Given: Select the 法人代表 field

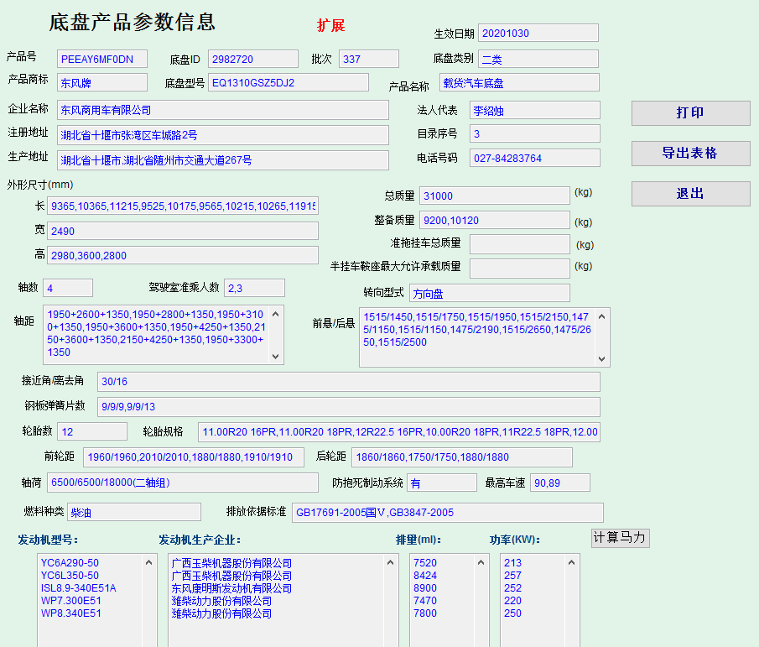Looking at the screenshot, I should (535, 111).
